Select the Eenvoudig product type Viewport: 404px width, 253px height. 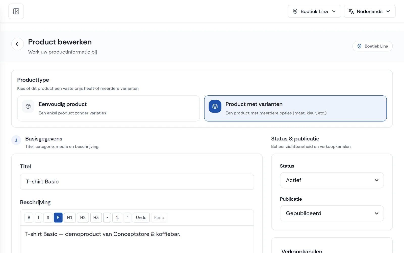pos(109,108)
